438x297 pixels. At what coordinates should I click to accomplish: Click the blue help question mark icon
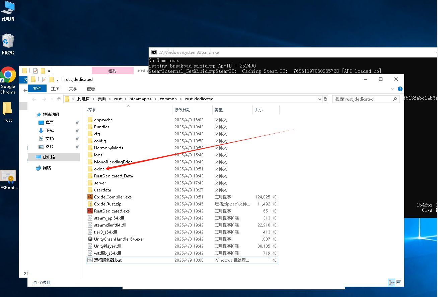click(x=400, y=89)
